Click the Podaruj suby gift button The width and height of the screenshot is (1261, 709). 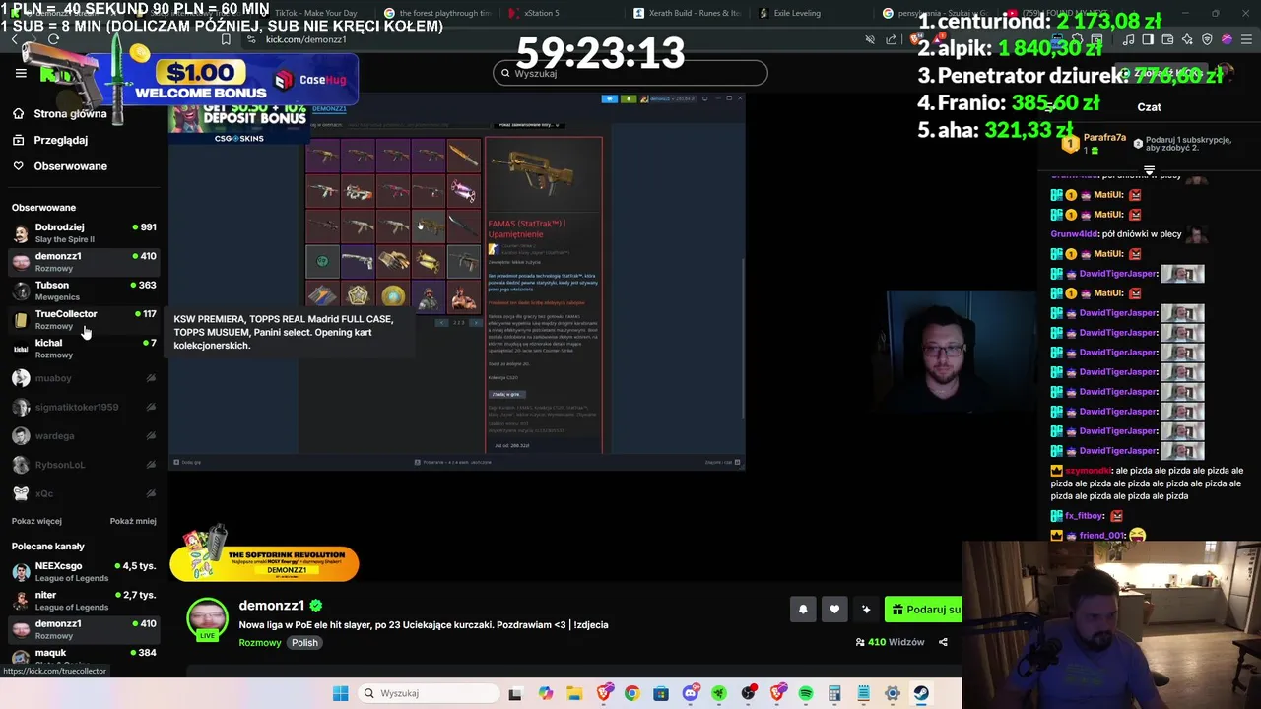pyautogui.click(x=923, y=610)
